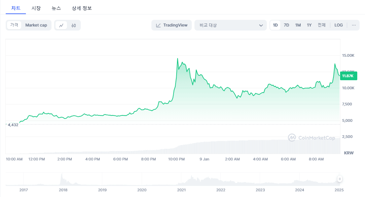
Task: Click the 4:00 PM time axis label
Action: coord(93,159)
